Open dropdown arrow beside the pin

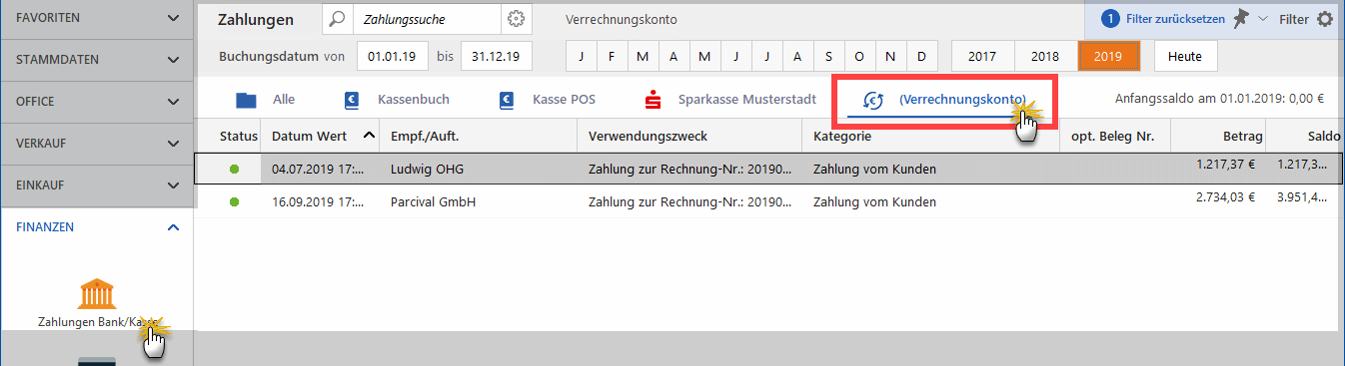1263,19
